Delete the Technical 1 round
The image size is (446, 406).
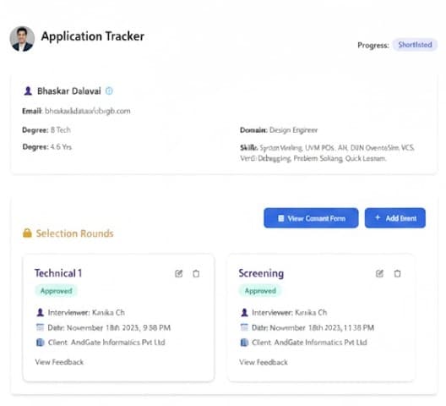click(196, 273)
